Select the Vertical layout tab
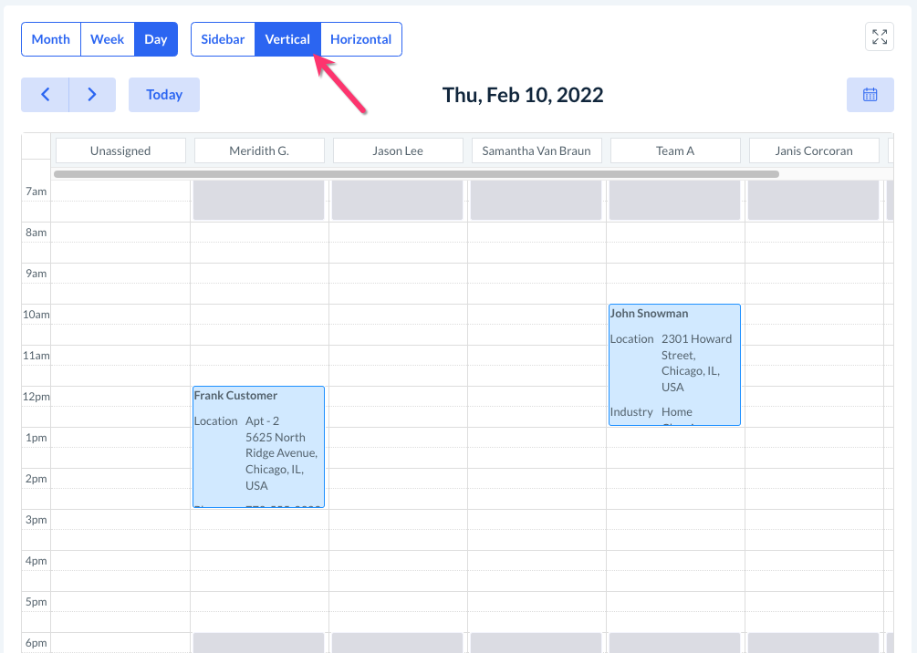This screenshot has height=653, width=917. tap(287, 39)
